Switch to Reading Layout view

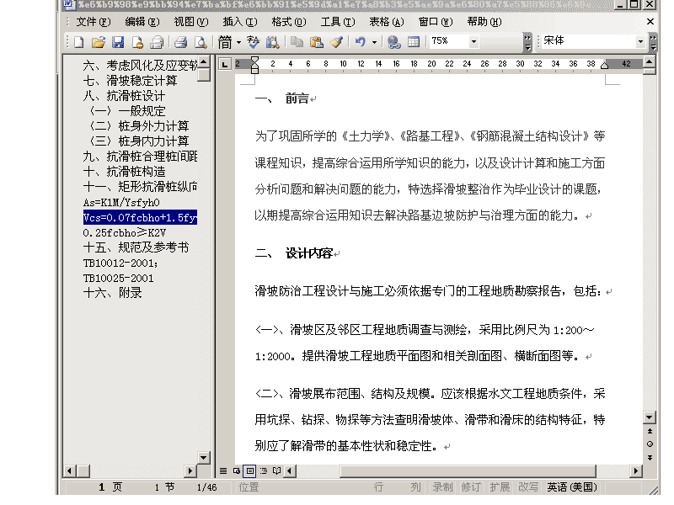tap(277, 470)
